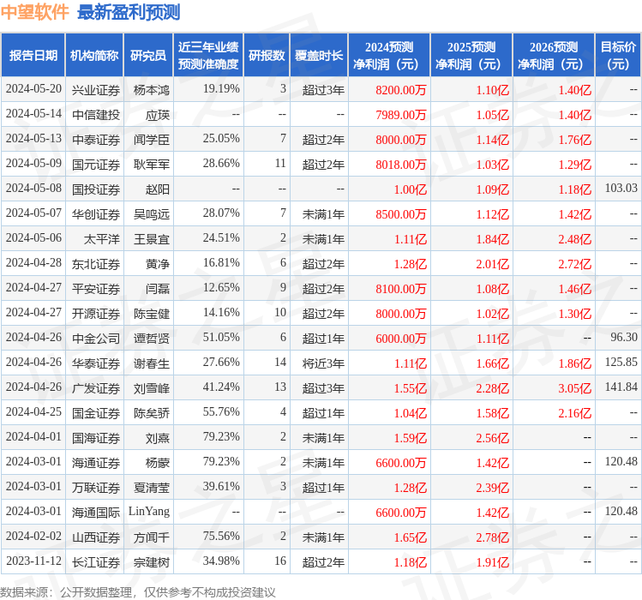Click coverage duration 将近3年

(323, 363)
